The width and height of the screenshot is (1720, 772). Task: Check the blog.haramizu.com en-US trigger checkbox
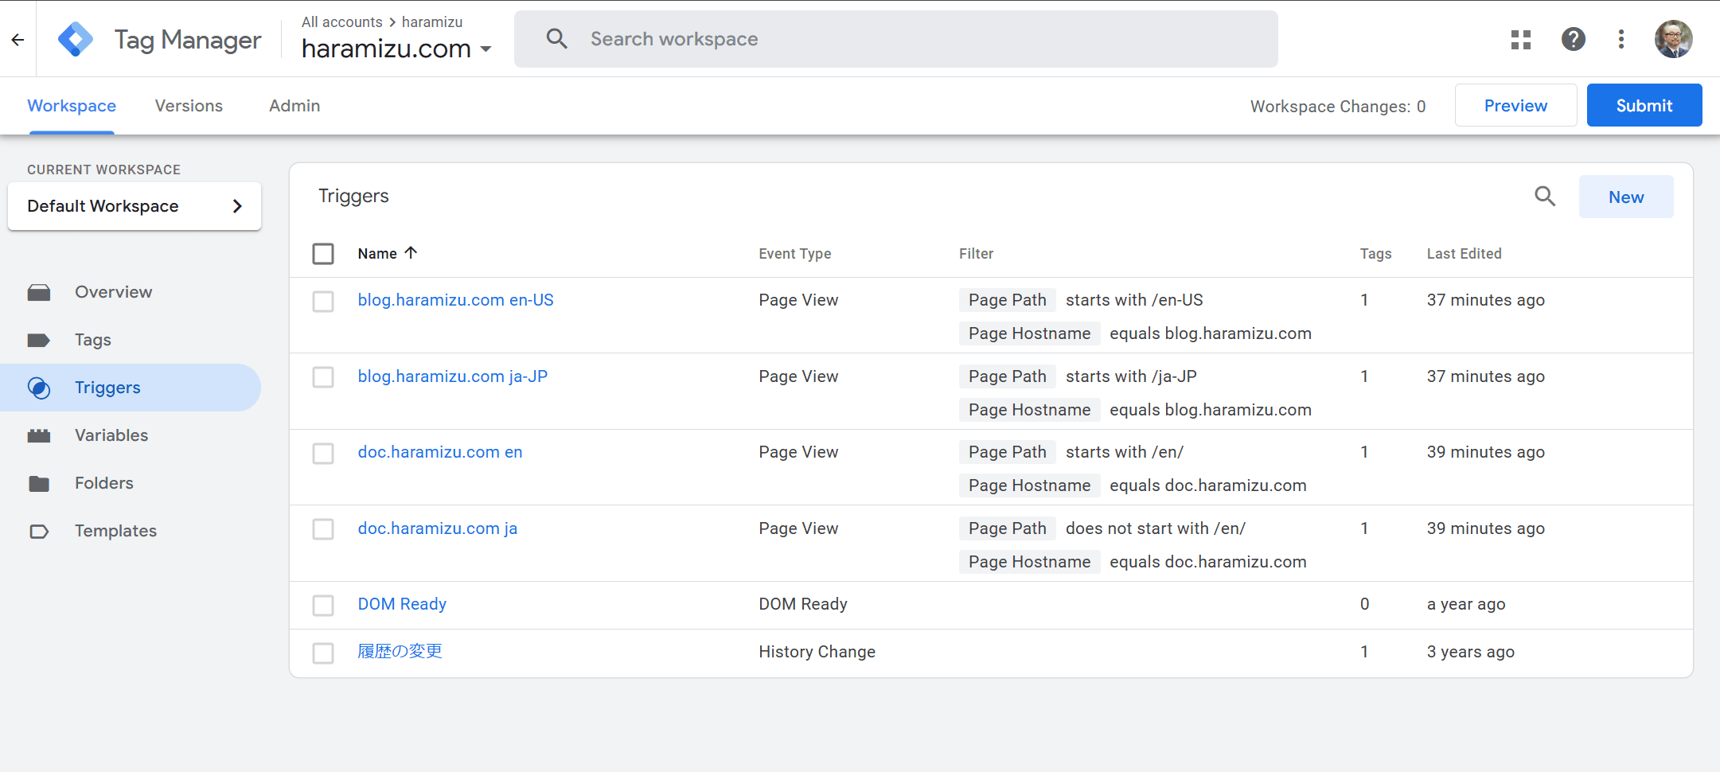coord(323,302)
